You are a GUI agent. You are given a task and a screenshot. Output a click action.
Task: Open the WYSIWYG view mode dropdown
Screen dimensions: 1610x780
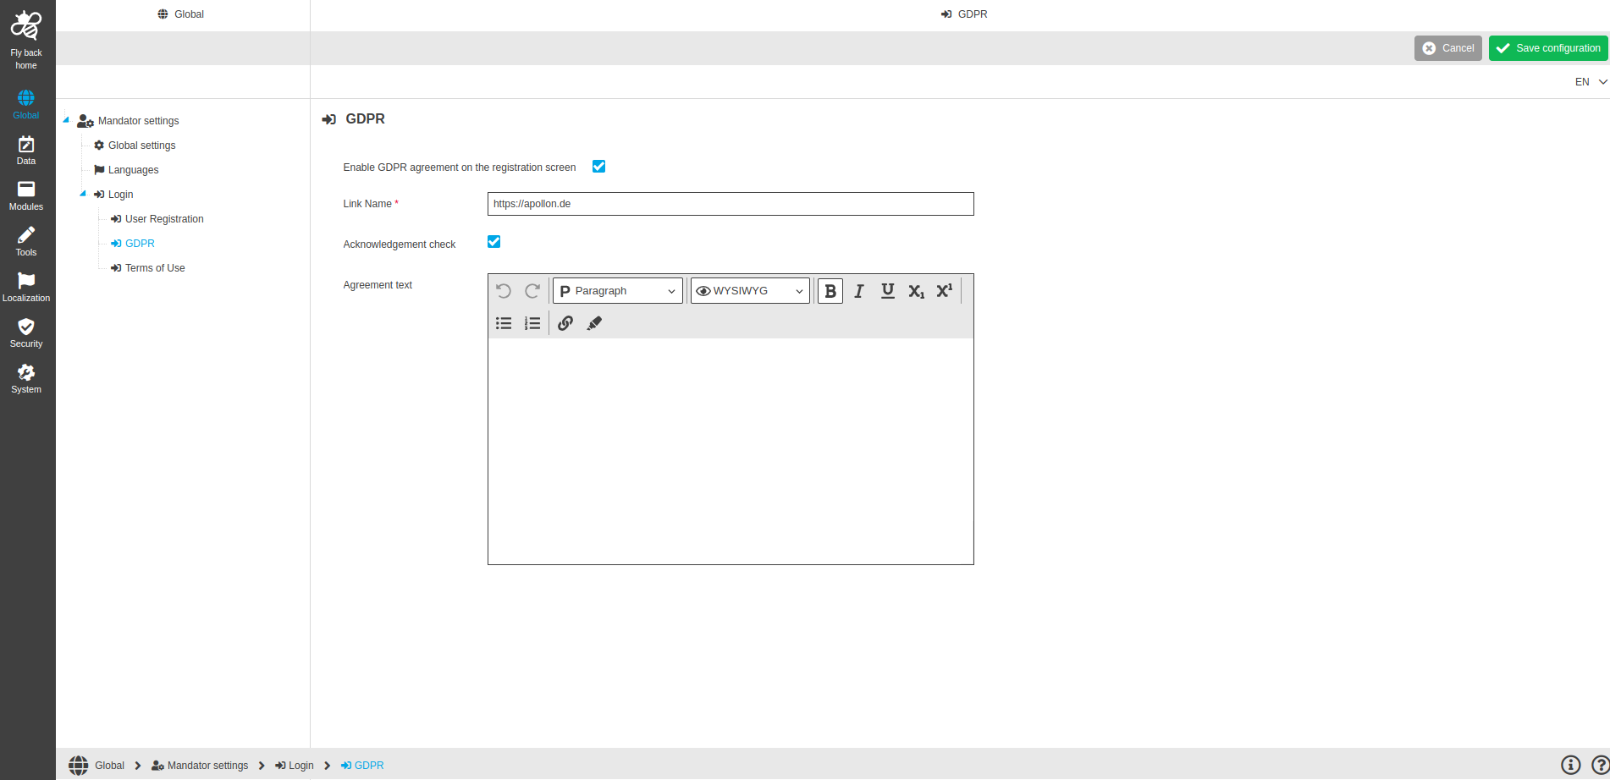(x=749, y=291)
